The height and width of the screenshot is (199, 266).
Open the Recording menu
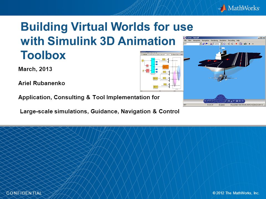231,40
